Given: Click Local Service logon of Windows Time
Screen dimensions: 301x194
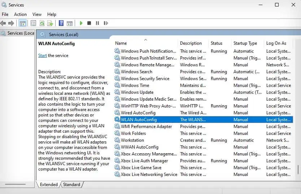Looking at the screenshot, I should tap(279, 85).
